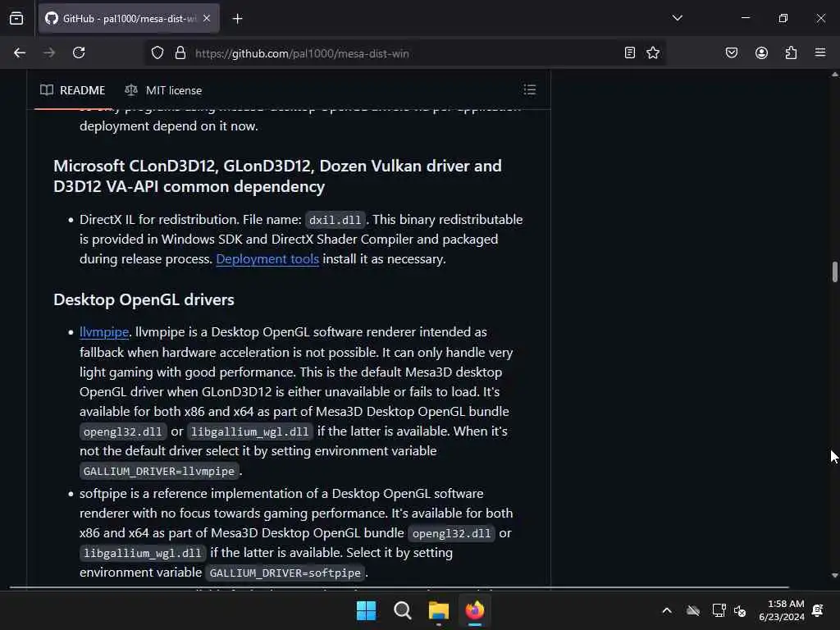
Task: Select Firefox icon in taskbar
Action: [x=475, y=610]
